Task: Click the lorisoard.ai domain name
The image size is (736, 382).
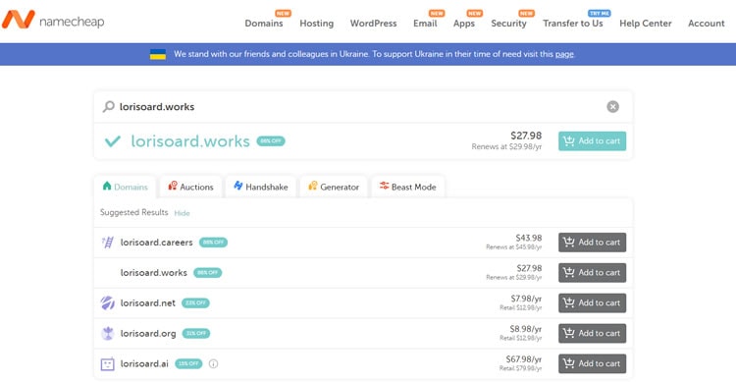Action: 144,363
